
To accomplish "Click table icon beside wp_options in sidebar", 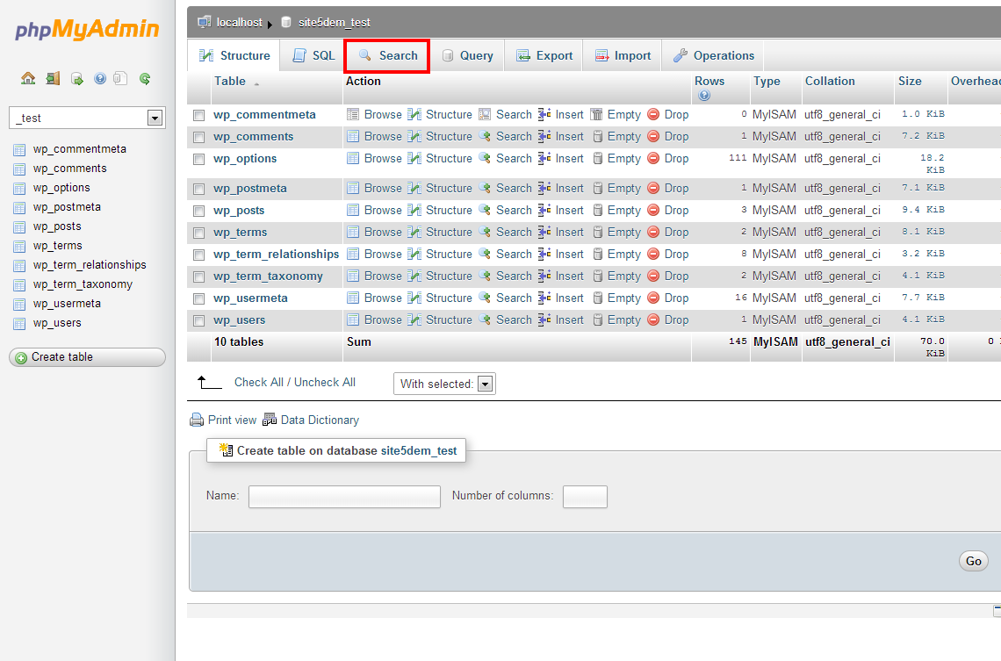I will pos(20,188).
